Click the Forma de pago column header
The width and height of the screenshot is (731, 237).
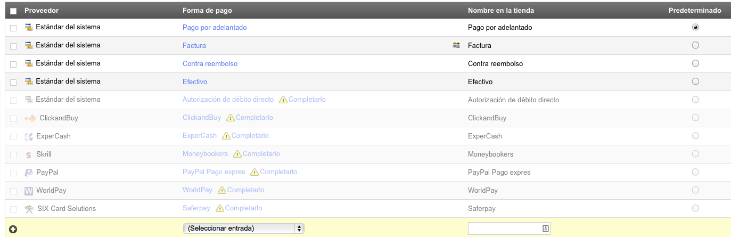207,10
